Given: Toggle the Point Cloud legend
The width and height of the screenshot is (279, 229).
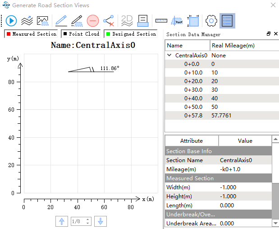Looking at the screenshot, I should (x=82, y=34).
